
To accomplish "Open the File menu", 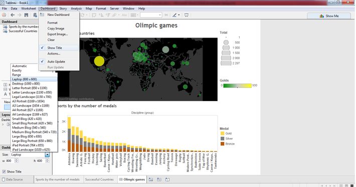I will click(x=5, y=8).
